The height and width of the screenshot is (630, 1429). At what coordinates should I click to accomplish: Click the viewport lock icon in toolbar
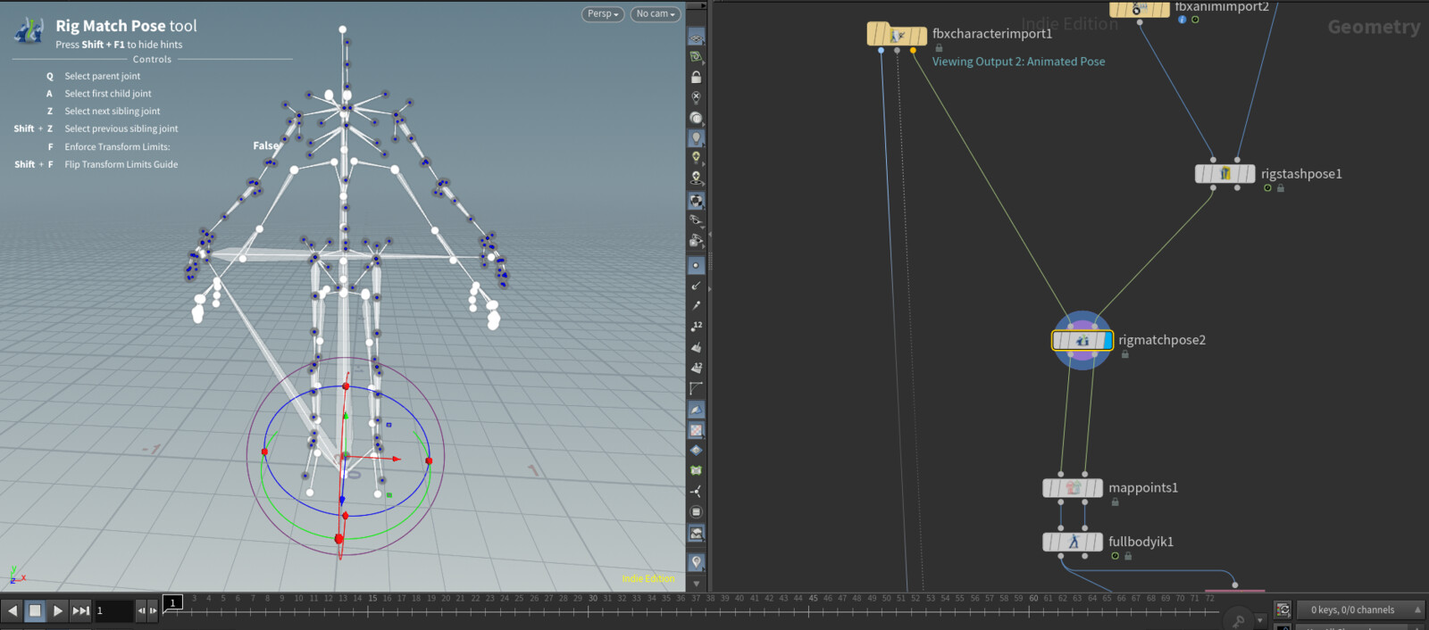pyautogui.click(x=696, y=77)
